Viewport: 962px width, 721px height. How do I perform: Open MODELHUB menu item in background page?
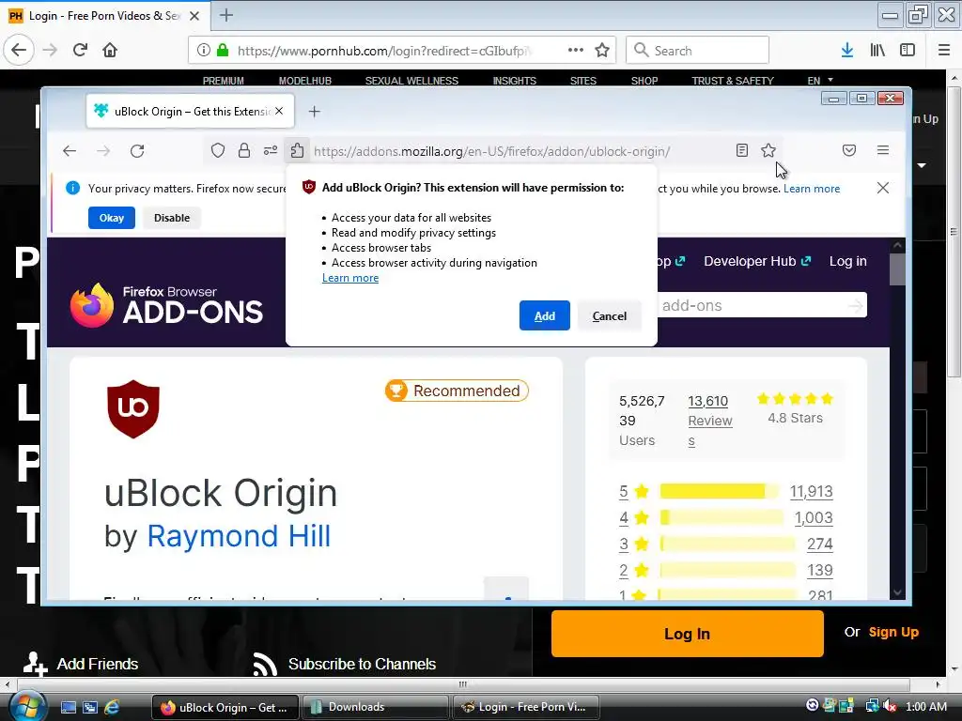[x=305, y=81]
